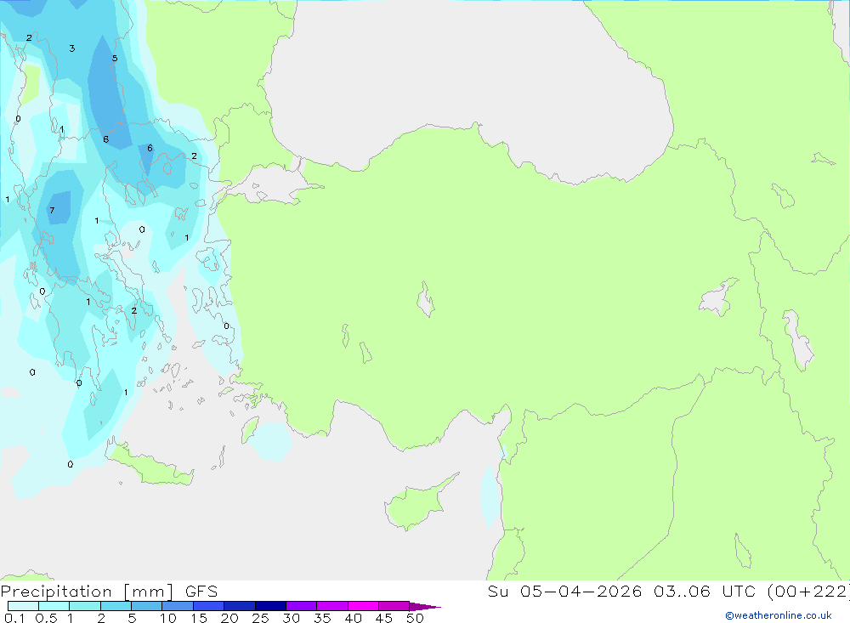Click the 15–20 mm royal blue legend swatch
This screenshot has height=623, width=850.
209,606
